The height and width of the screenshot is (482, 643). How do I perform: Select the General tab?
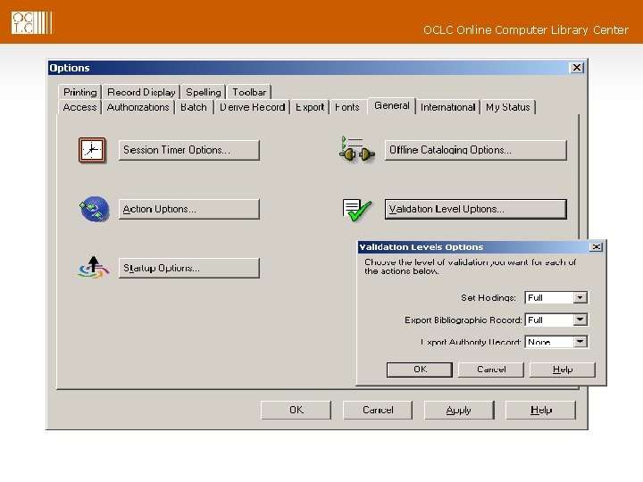pyautogui.click(x=392, y=105)
